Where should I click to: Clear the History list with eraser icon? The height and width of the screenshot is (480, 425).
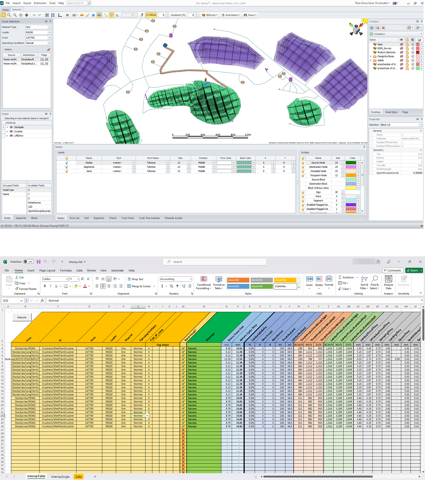[x=49, y=50]
